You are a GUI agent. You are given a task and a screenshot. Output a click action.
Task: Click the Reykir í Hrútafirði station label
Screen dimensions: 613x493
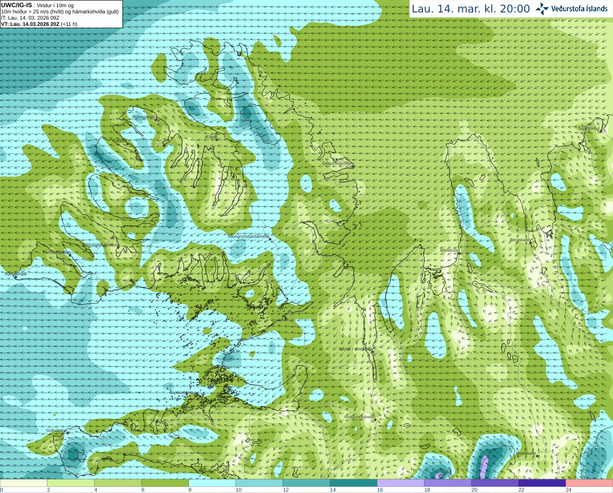pyautogui.click(x=355, y=349)
